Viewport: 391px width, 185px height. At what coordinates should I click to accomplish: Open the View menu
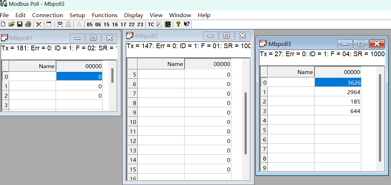156,15
